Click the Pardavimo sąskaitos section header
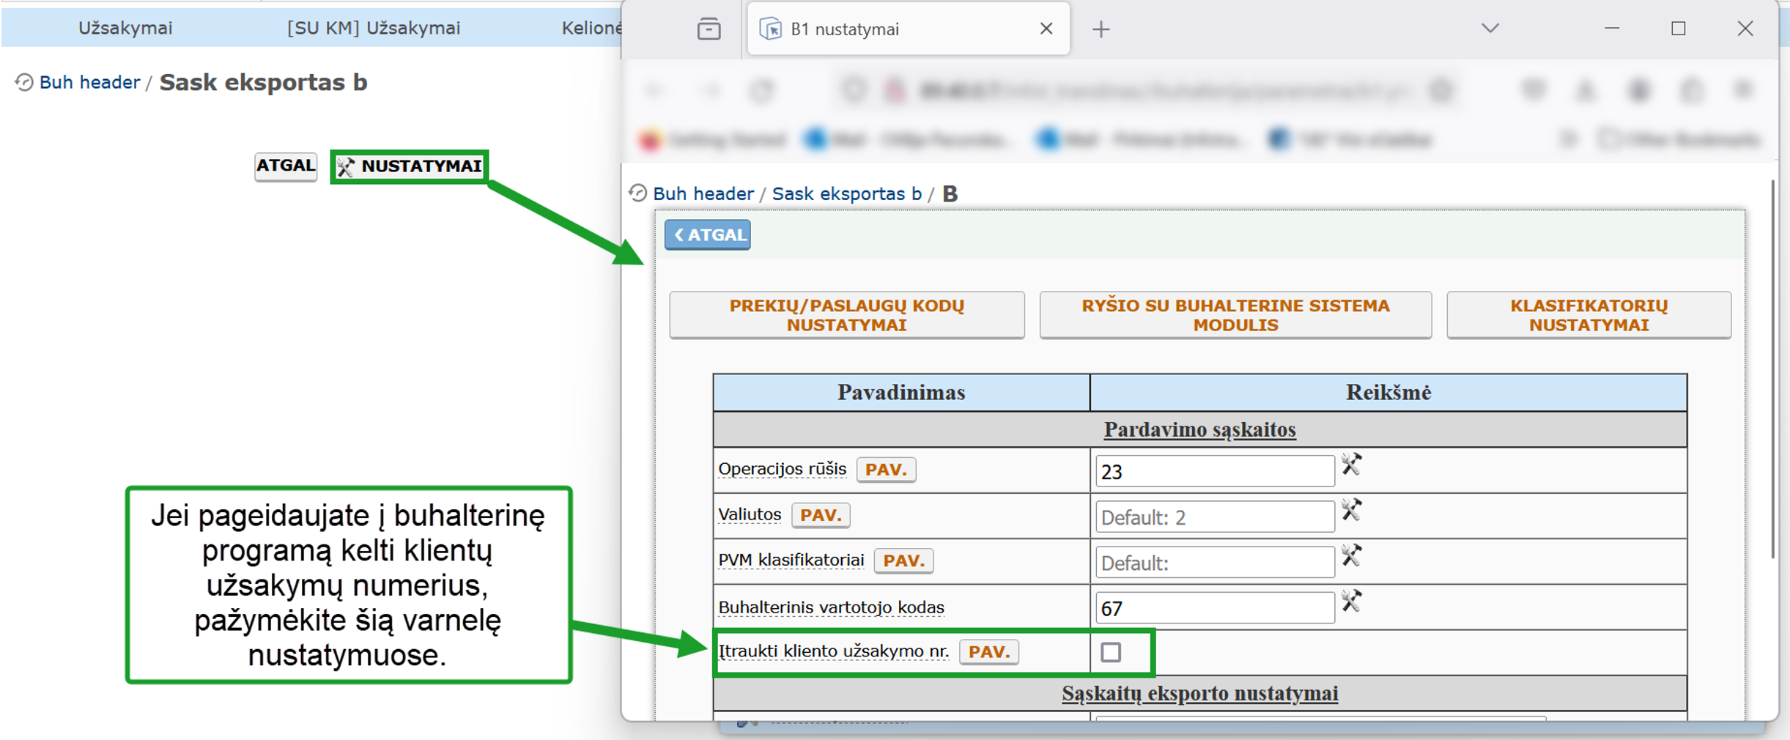The height and width of the screenshot is (740, 1790). coord(1199,429)
